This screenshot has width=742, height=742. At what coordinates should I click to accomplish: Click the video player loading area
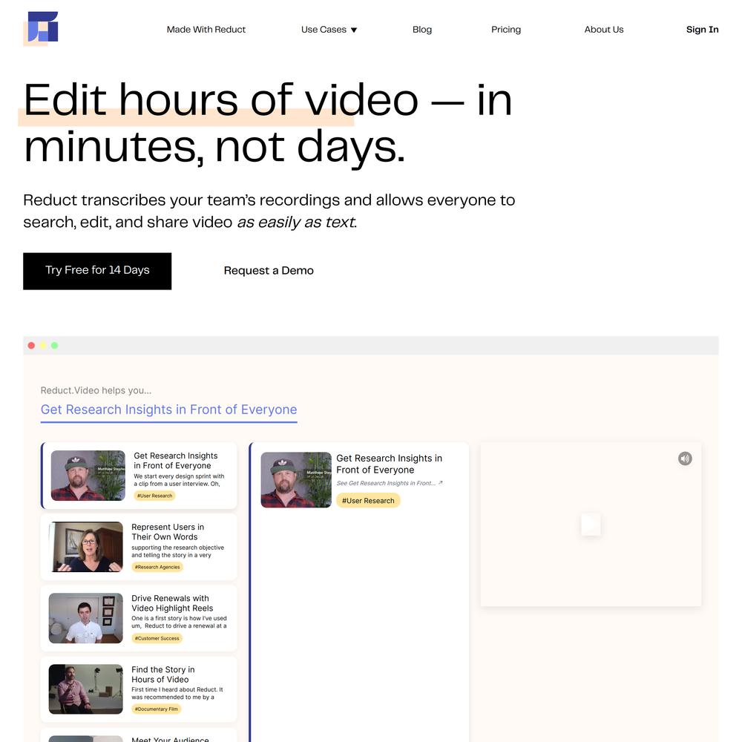[591, 525]
